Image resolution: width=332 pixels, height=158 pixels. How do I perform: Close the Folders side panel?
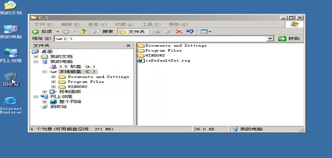pyautogui.click(x=128, y=46)
